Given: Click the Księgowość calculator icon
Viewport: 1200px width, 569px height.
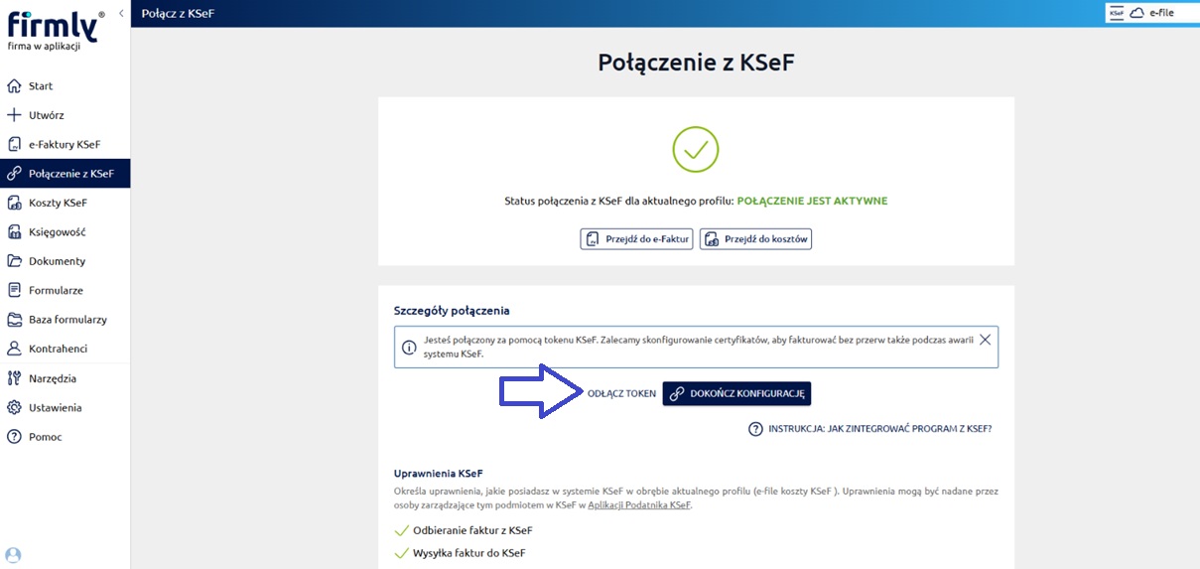Looking at the screenshot, I should click(14, 232).
